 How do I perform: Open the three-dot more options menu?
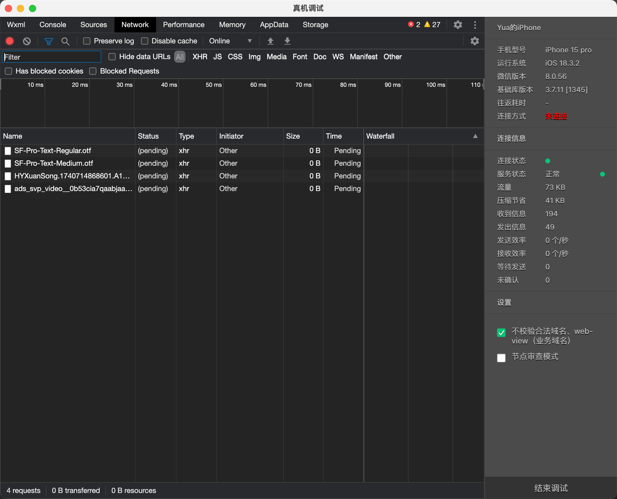[475, 25]
